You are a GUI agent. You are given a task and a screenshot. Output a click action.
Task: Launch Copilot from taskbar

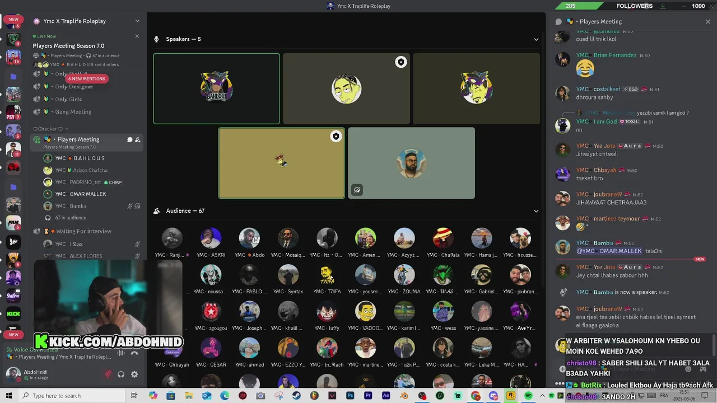click(153, 396)
